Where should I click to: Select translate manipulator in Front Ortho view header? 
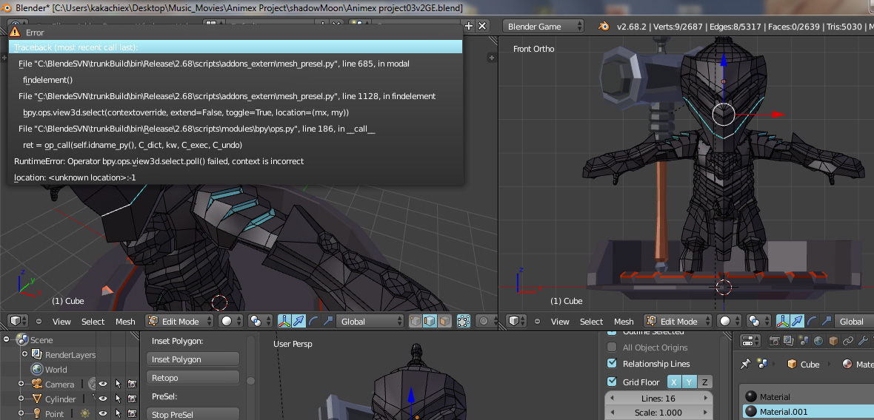[x=798, y=321]
